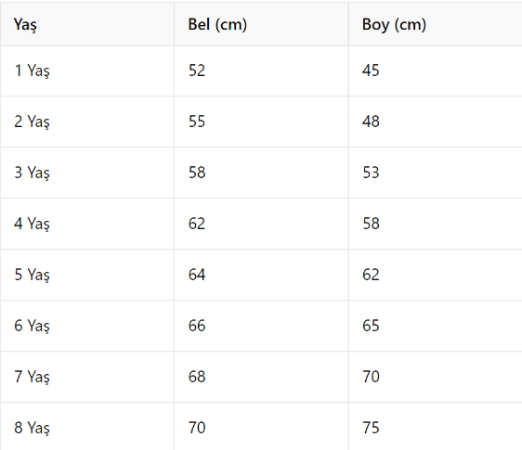Click the Boy (cm) column header
Viewport: 522px width, 450px height.
[x=394, y=25]
